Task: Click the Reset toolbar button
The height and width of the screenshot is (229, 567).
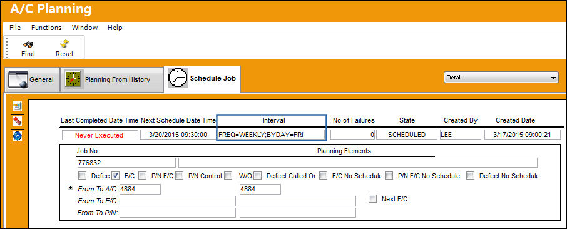Action: pos(64,49)
